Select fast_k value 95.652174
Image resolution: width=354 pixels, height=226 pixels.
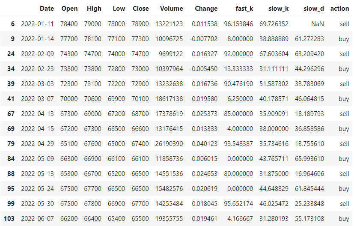[x=238, y=203]
